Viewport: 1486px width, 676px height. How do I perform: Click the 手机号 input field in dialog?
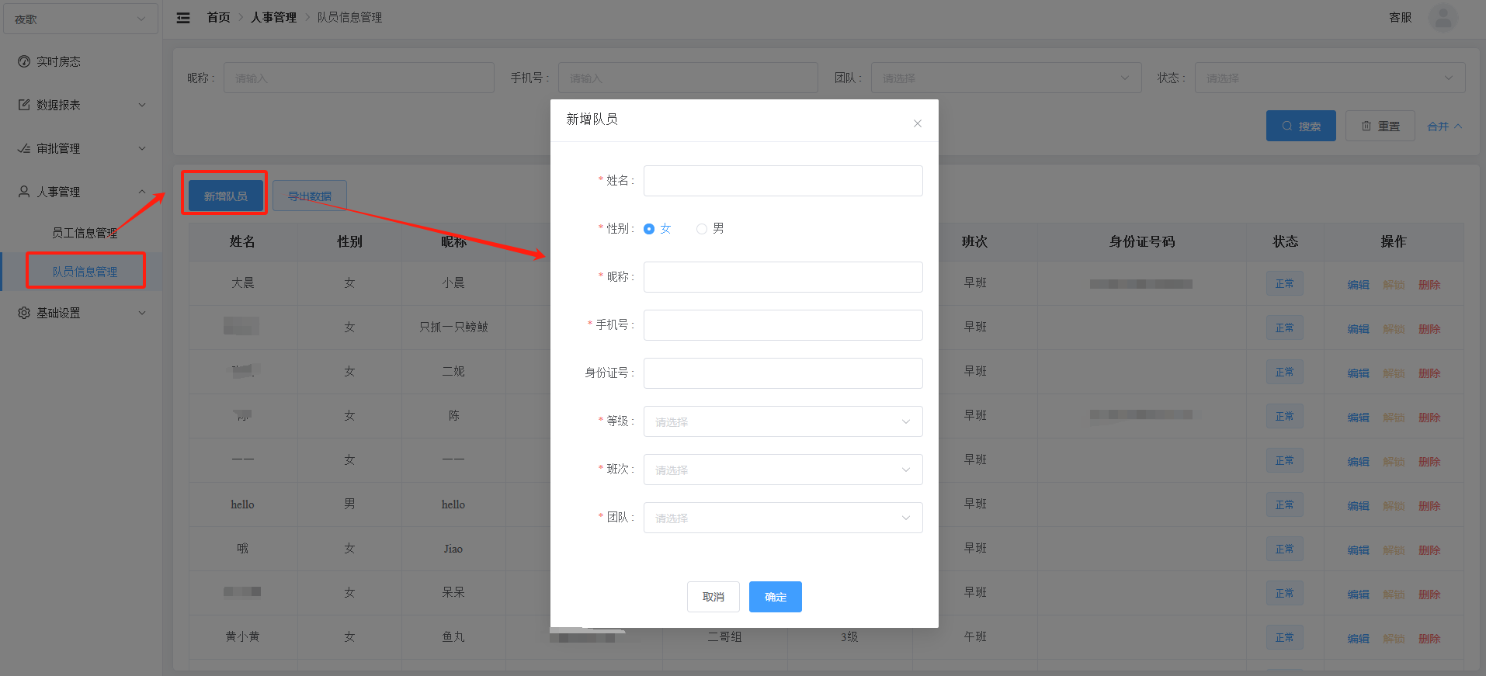(783, 325)
